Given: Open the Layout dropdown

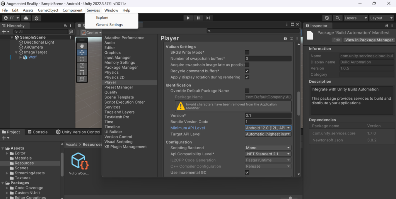Looking at the screenshot, I should coord(381,18).
